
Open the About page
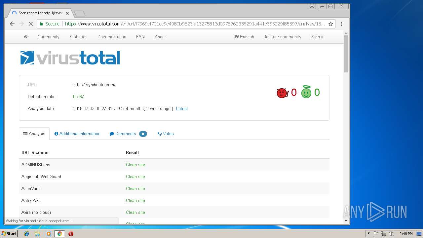[x=160, y=37]
